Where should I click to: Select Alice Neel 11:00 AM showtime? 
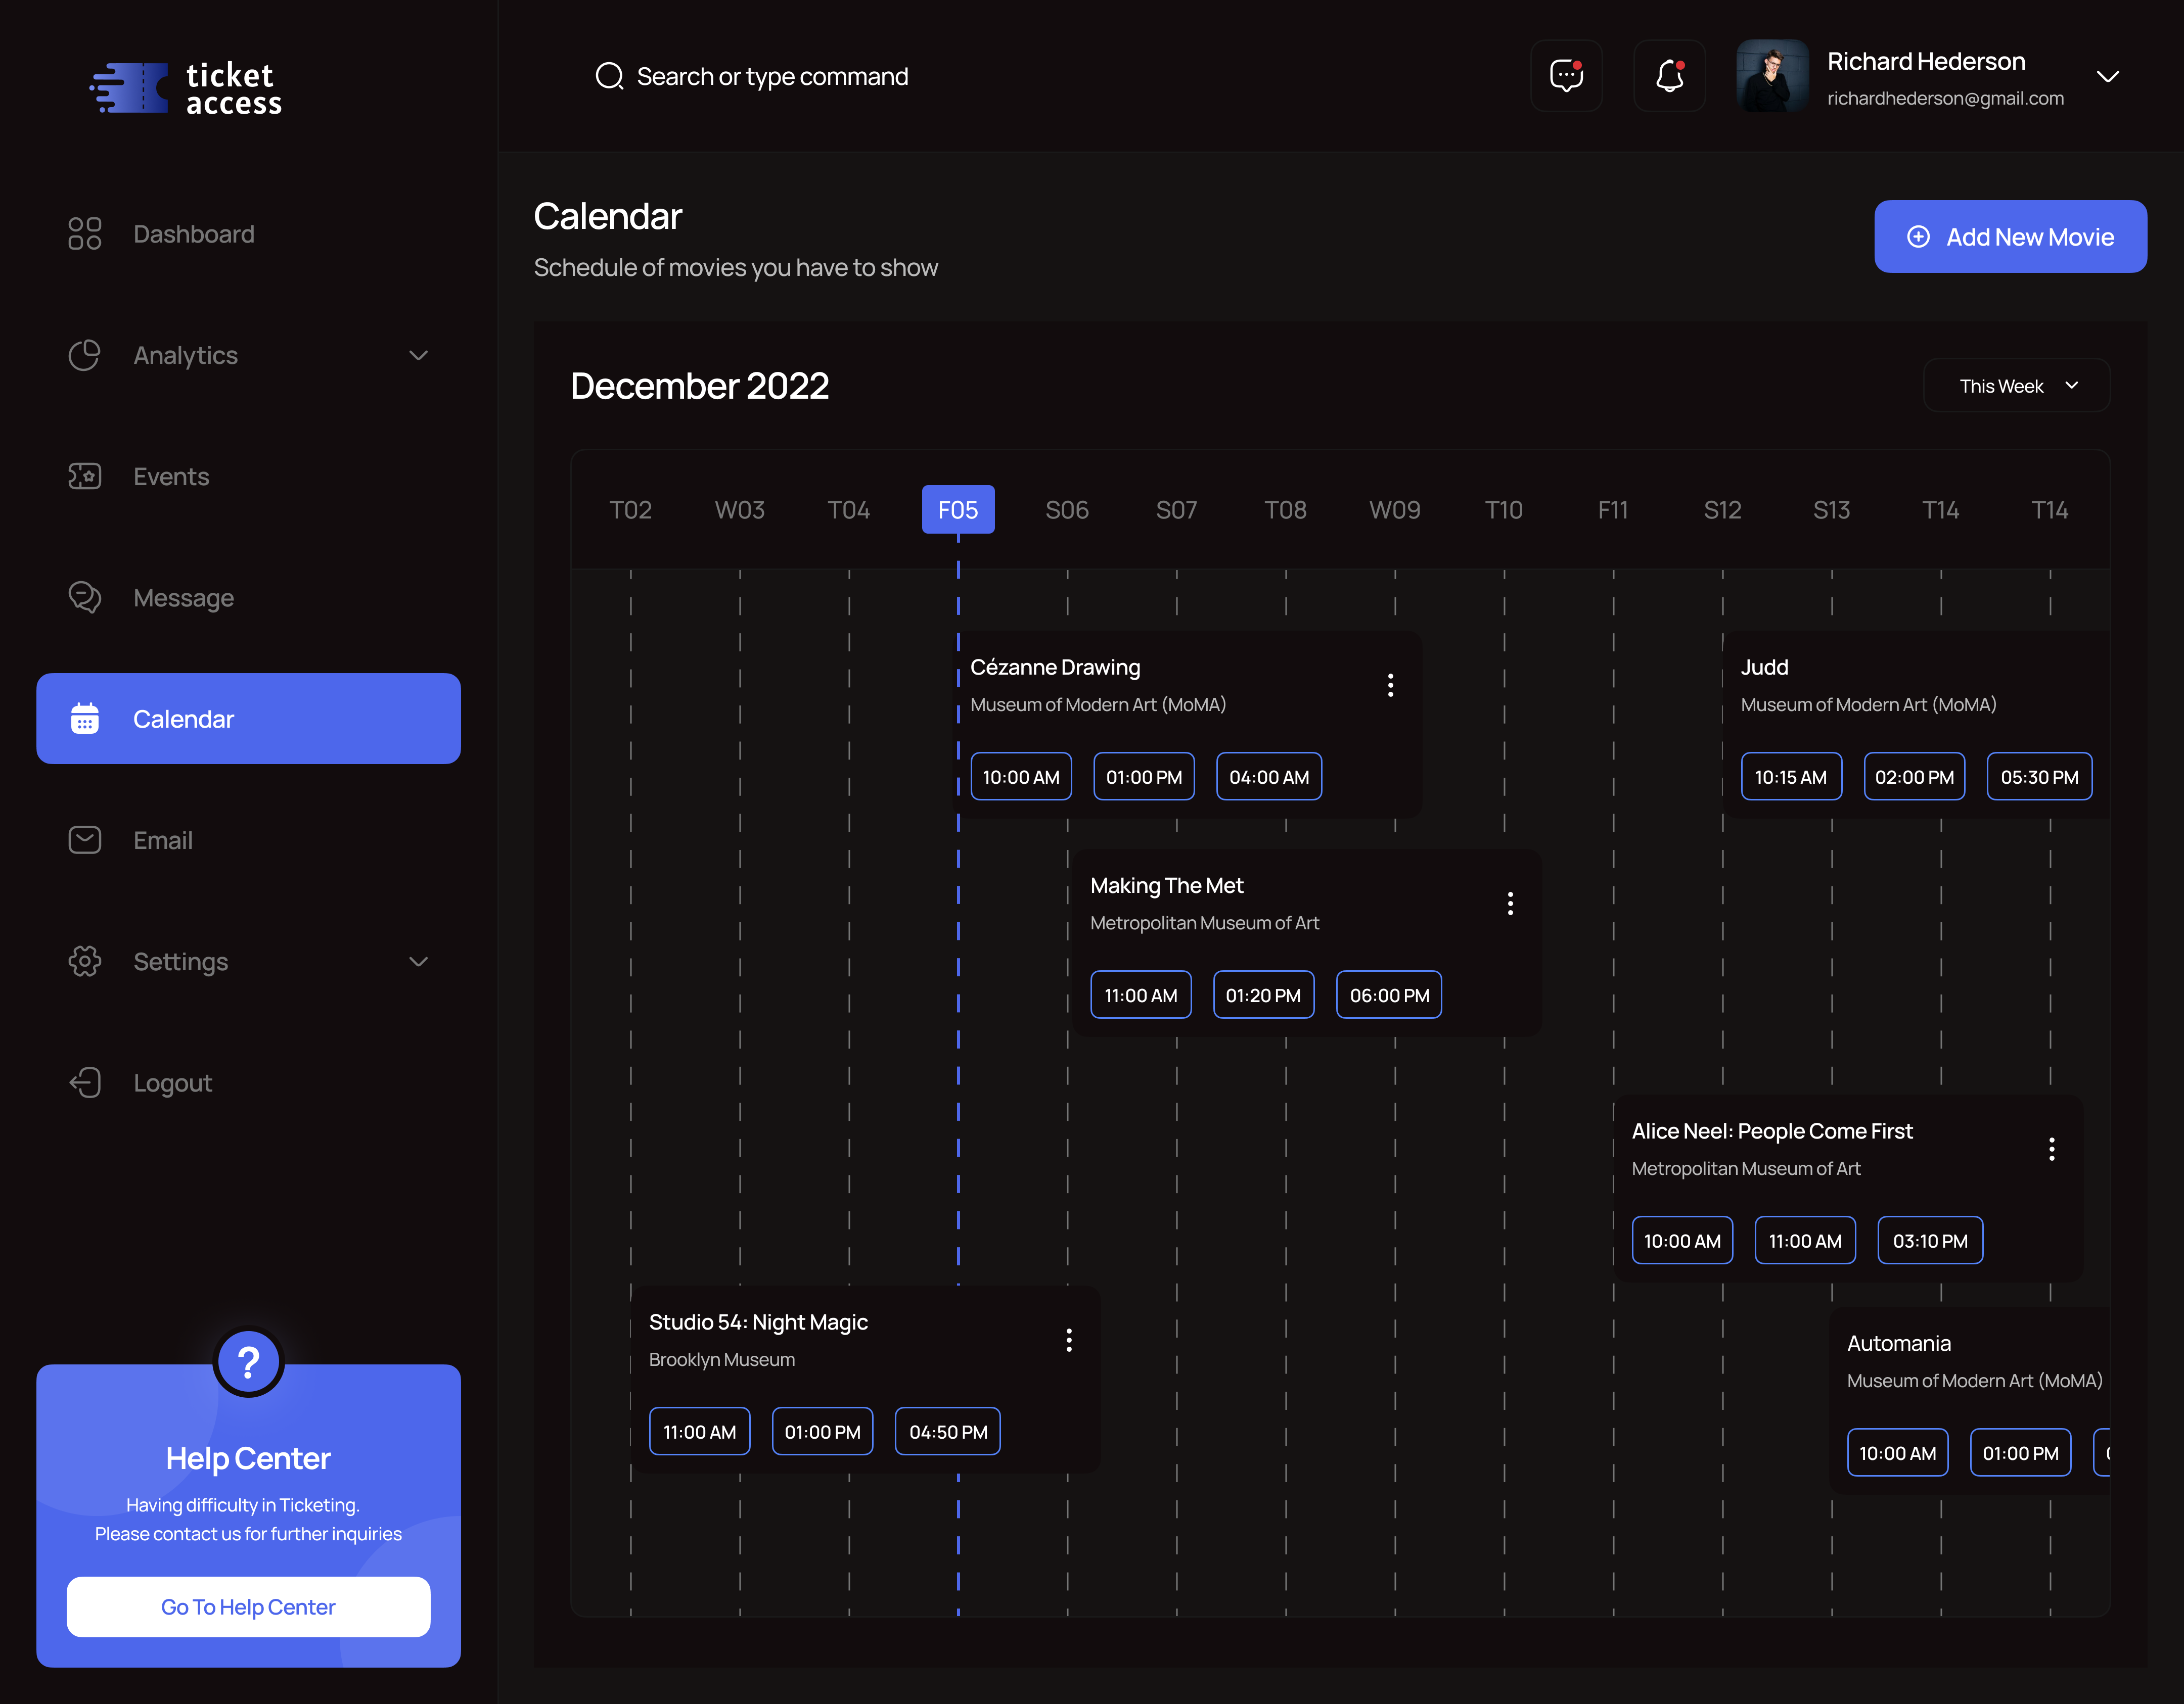pos(1806,1241)
